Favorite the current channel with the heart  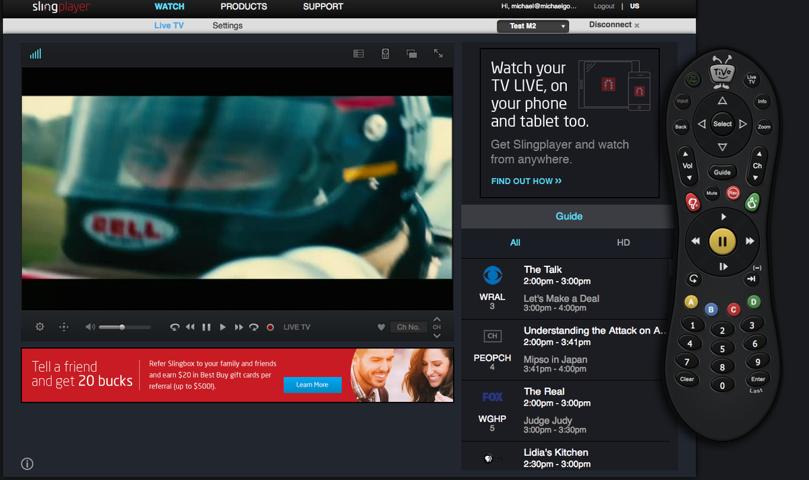coord(381,326)
